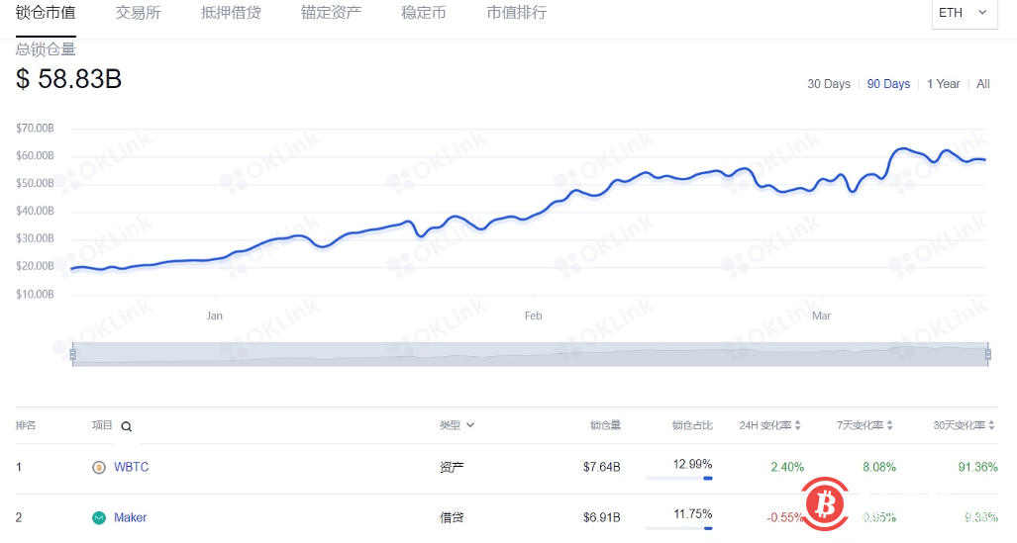Expand the 类型 filter dropdown

(x=457, y=425)
